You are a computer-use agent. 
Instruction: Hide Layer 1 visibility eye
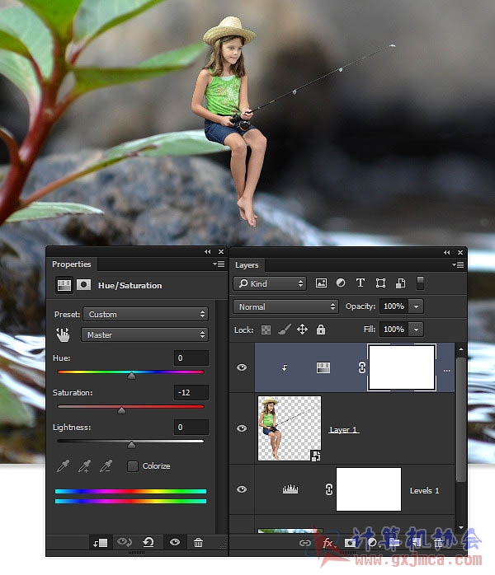[242, 428]
